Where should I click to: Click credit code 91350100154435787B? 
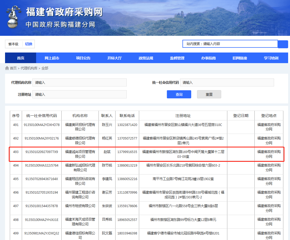pyautogui.click(x=42, y=206)
